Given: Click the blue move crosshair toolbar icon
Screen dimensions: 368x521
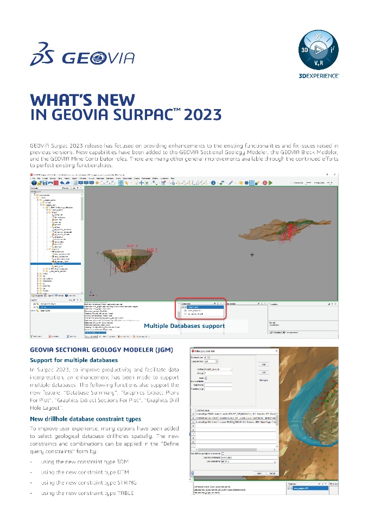Looking at the screenshot, I should click(141, 183).
